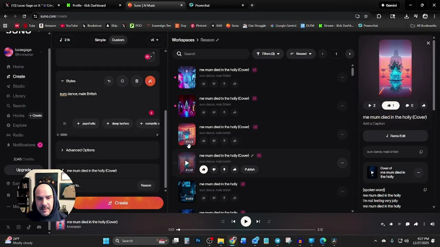Toggle repeat in the player
440x247 pixels.
pyautogui.click(x=269, y=222)
